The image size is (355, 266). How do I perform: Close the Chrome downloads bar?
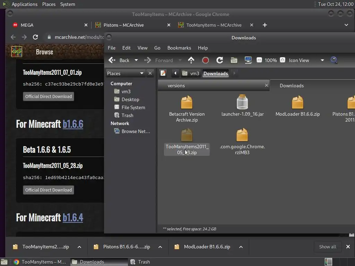[348, 247]
